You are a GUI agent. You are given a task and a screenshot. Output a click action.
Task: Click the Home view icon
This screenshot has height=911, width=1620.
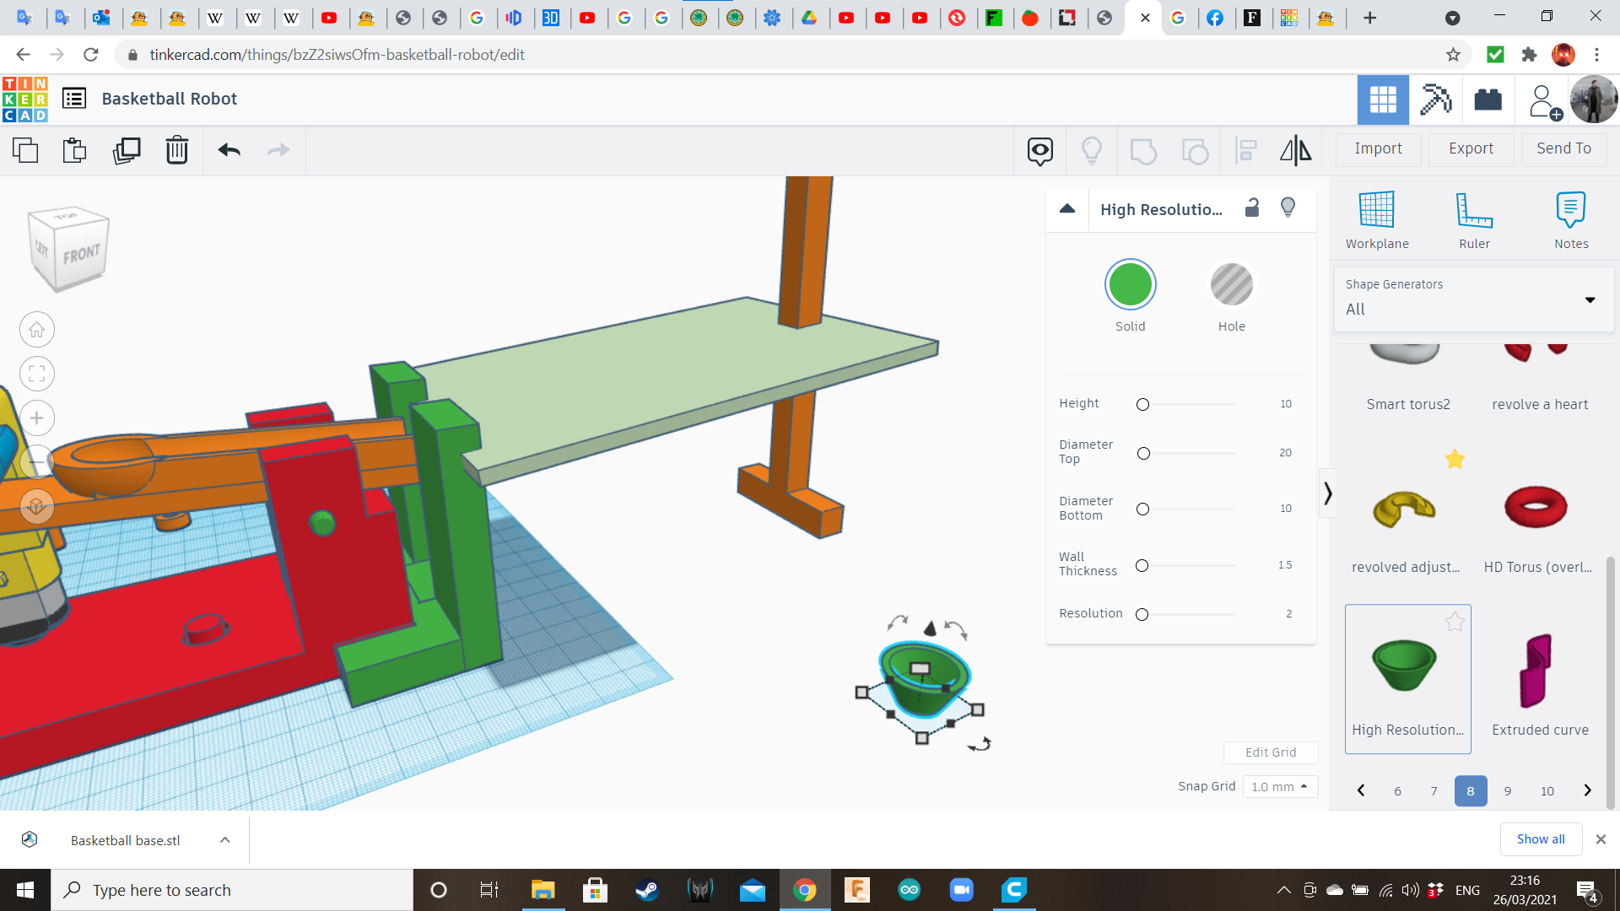[x=37, y=329]
